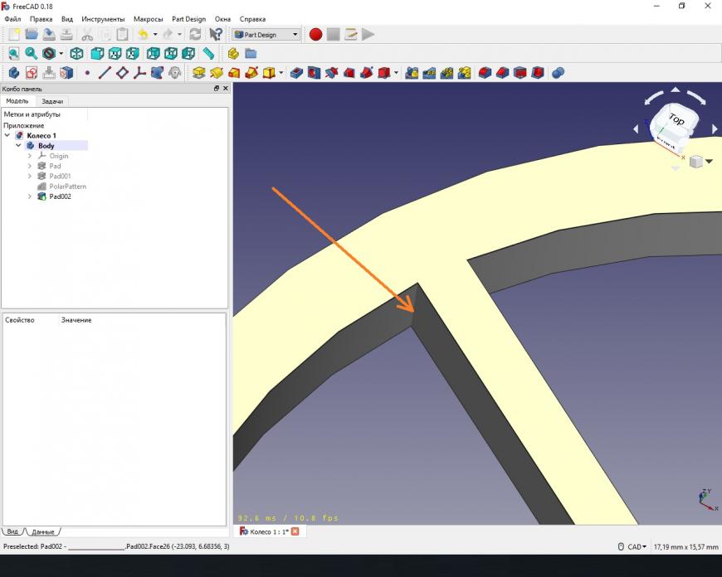Start macro recording with the red circle

(315, 35)
